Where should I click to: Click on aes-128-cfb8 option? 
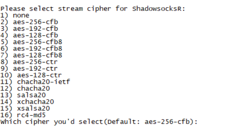pos(31,55)
